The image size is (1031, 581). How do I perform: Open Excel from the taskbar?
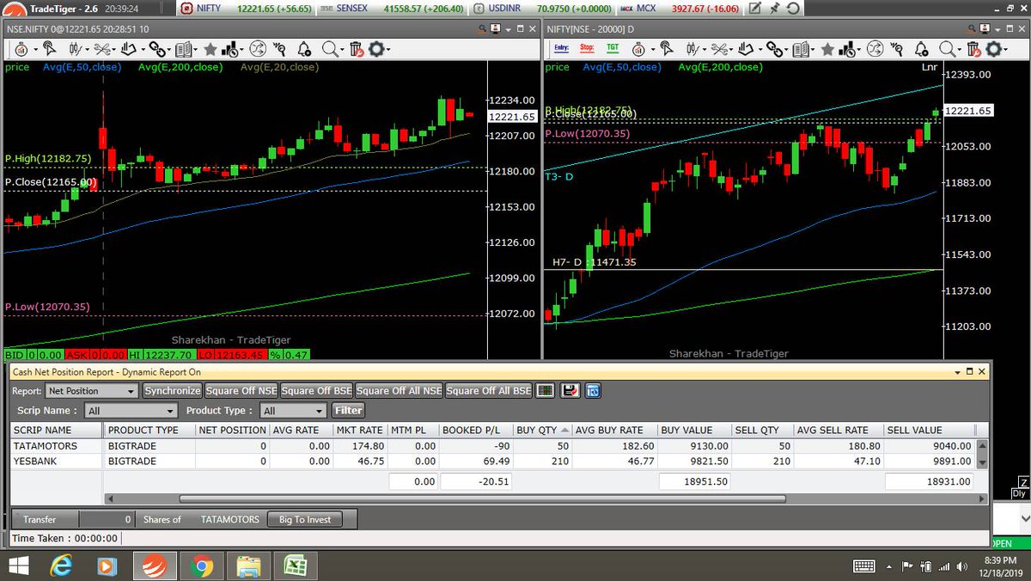[x=296, y=566]
